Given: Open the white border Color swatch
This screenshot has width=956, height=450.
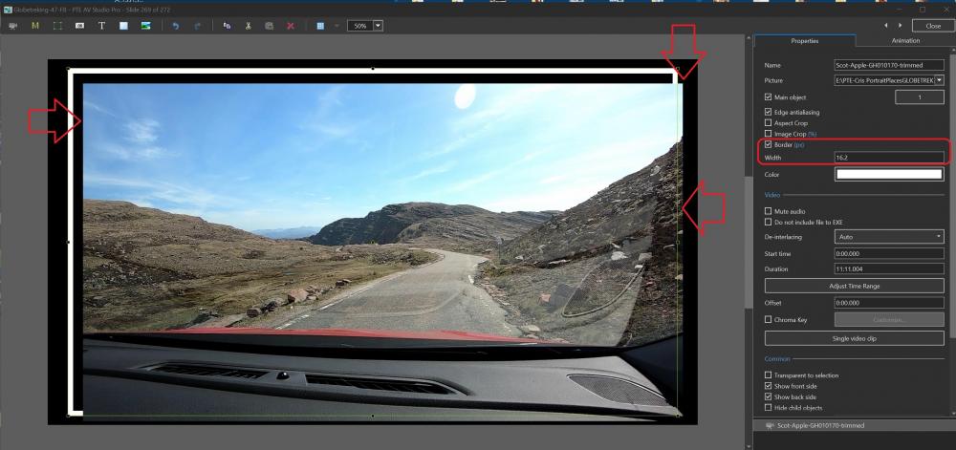Looking at the screenshot, I should (888, 174).
